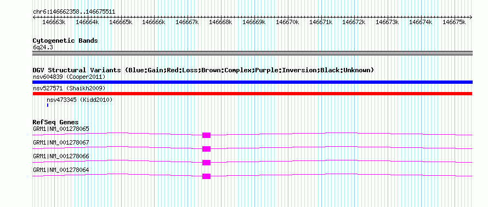Open the Cytogenetic Bands track title
Image resolution: width=488 pixels, height=207 pixels.
click(65, 41)
